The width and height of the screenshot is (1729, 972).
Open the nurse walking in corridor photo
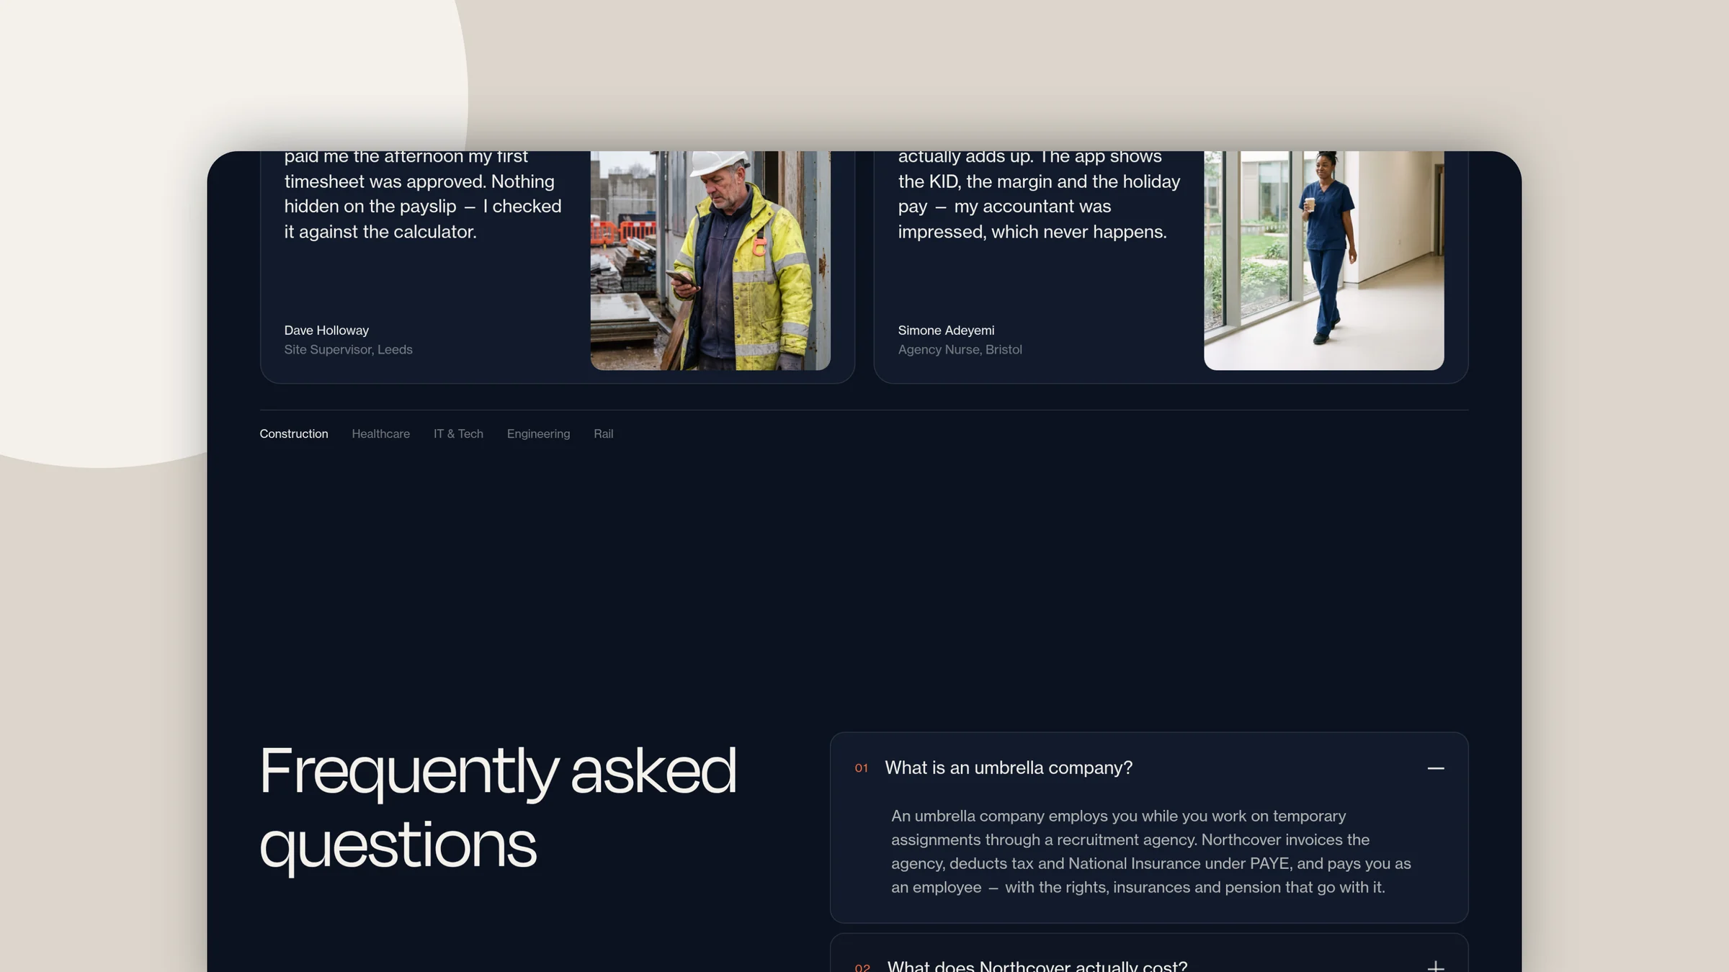point(1323,261)
